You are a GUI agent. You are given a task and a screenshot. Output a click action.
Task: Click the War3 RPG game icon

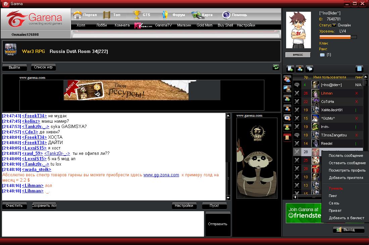click(x=11, y=50)
